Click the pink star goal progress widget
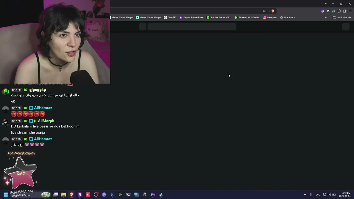This screenshot has height=199, width=354. pyautogui.click(x=20, y=172)
